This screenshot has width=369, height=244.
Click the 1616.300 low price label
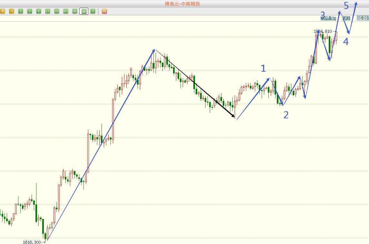(32, 242)
